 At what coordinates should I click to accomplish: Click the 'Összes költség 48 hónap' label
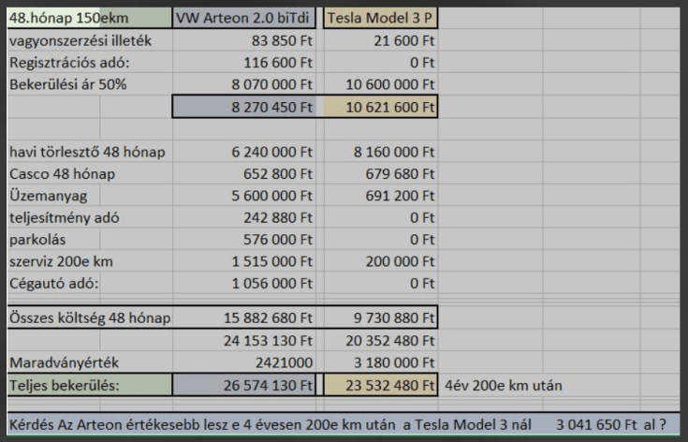point(90,317)
